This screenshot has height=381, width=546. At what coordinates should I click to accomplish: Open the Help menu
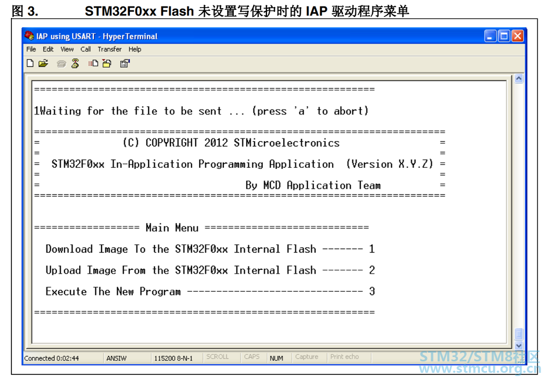point(135,50)
